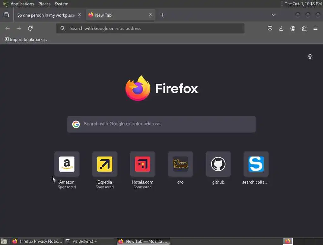This screenshot has width=323, height=245.
Task: Click Import bookmarks in bookmarks toolbar
Action: click(26, 39)
